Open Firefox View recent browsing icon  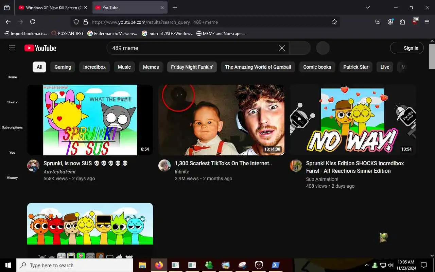pos(7,7)
